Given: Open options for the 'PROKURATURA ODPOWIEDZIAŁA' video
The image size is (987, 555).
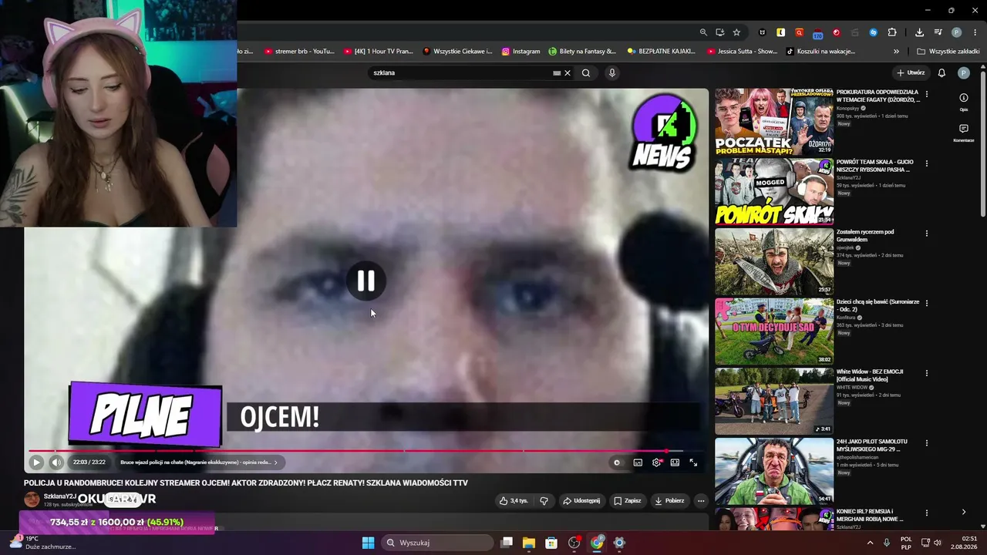Looking at the screenshot, I should [x=927, y=94].
